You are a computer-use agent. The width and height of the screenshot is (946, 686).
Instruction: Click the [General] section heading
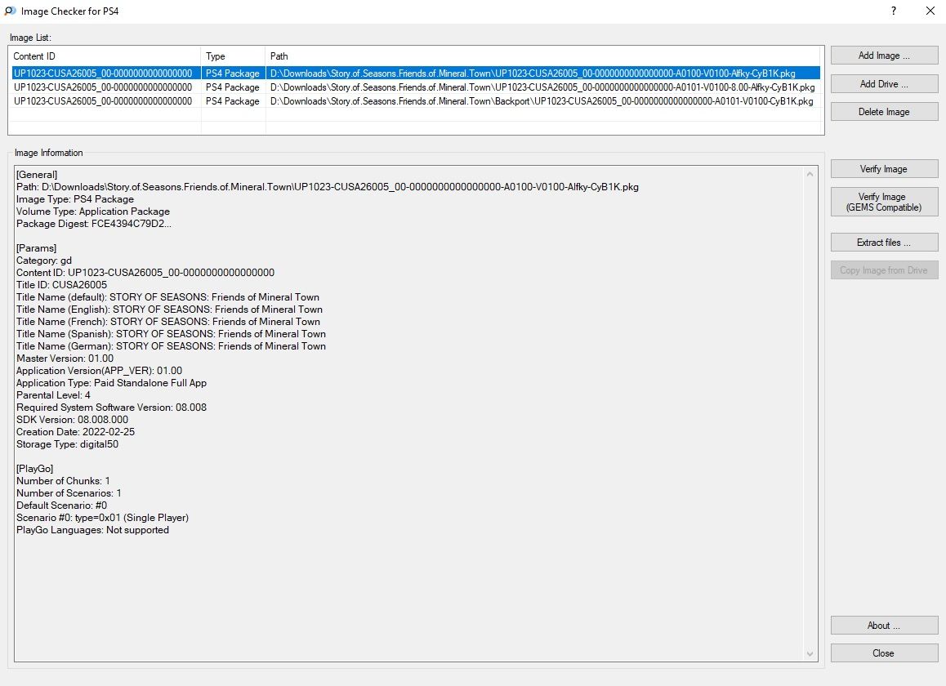click(37, 175)
